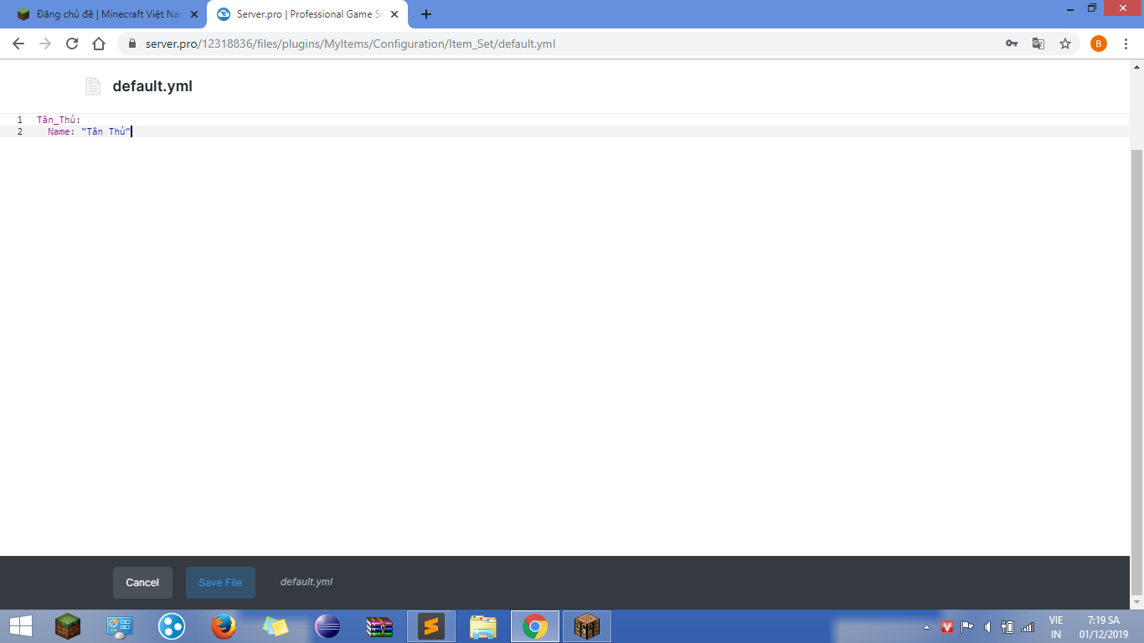Open the Windows Start button

pyautogui.click(x=20, y=626)
